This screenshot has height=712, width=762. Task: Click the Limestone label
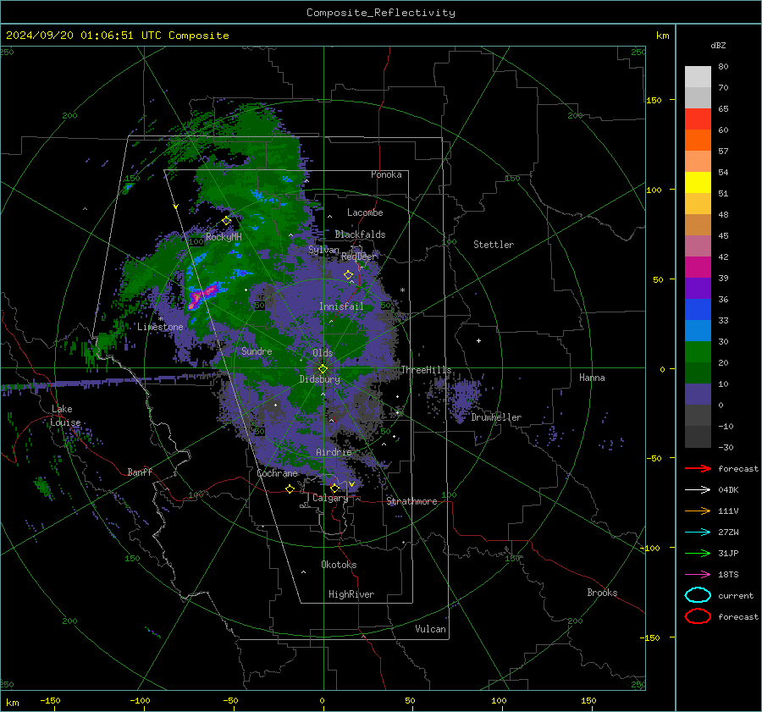point(160,327)
